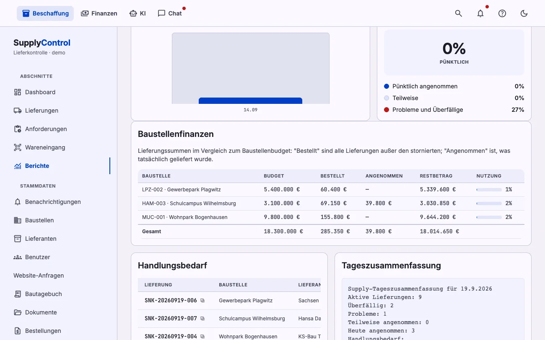
Task: Switch to the Finanzen tab
Action: [x=99, y=13]
